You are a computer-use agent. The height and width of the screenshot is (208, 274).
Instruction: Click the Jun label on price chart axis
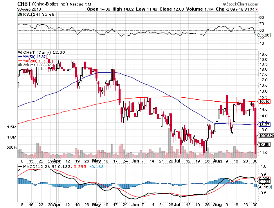pos(135,161)
